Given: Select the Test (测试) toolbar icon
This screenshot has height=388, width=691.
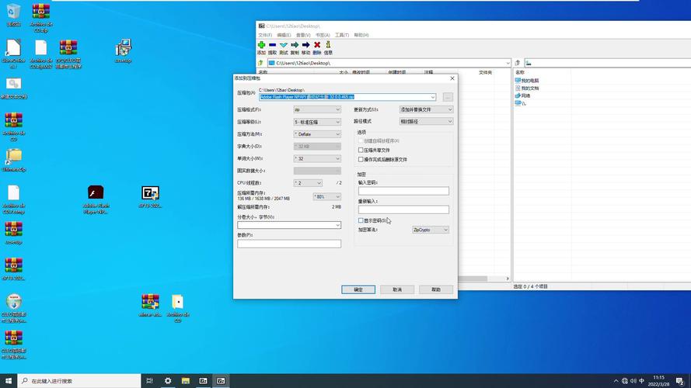Looking at the screenshot, I should coord(283,45).
